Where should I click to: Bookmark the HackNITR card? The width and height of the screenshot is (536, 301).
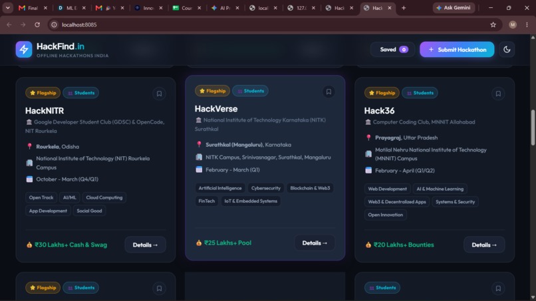click(x=160, y=94)
